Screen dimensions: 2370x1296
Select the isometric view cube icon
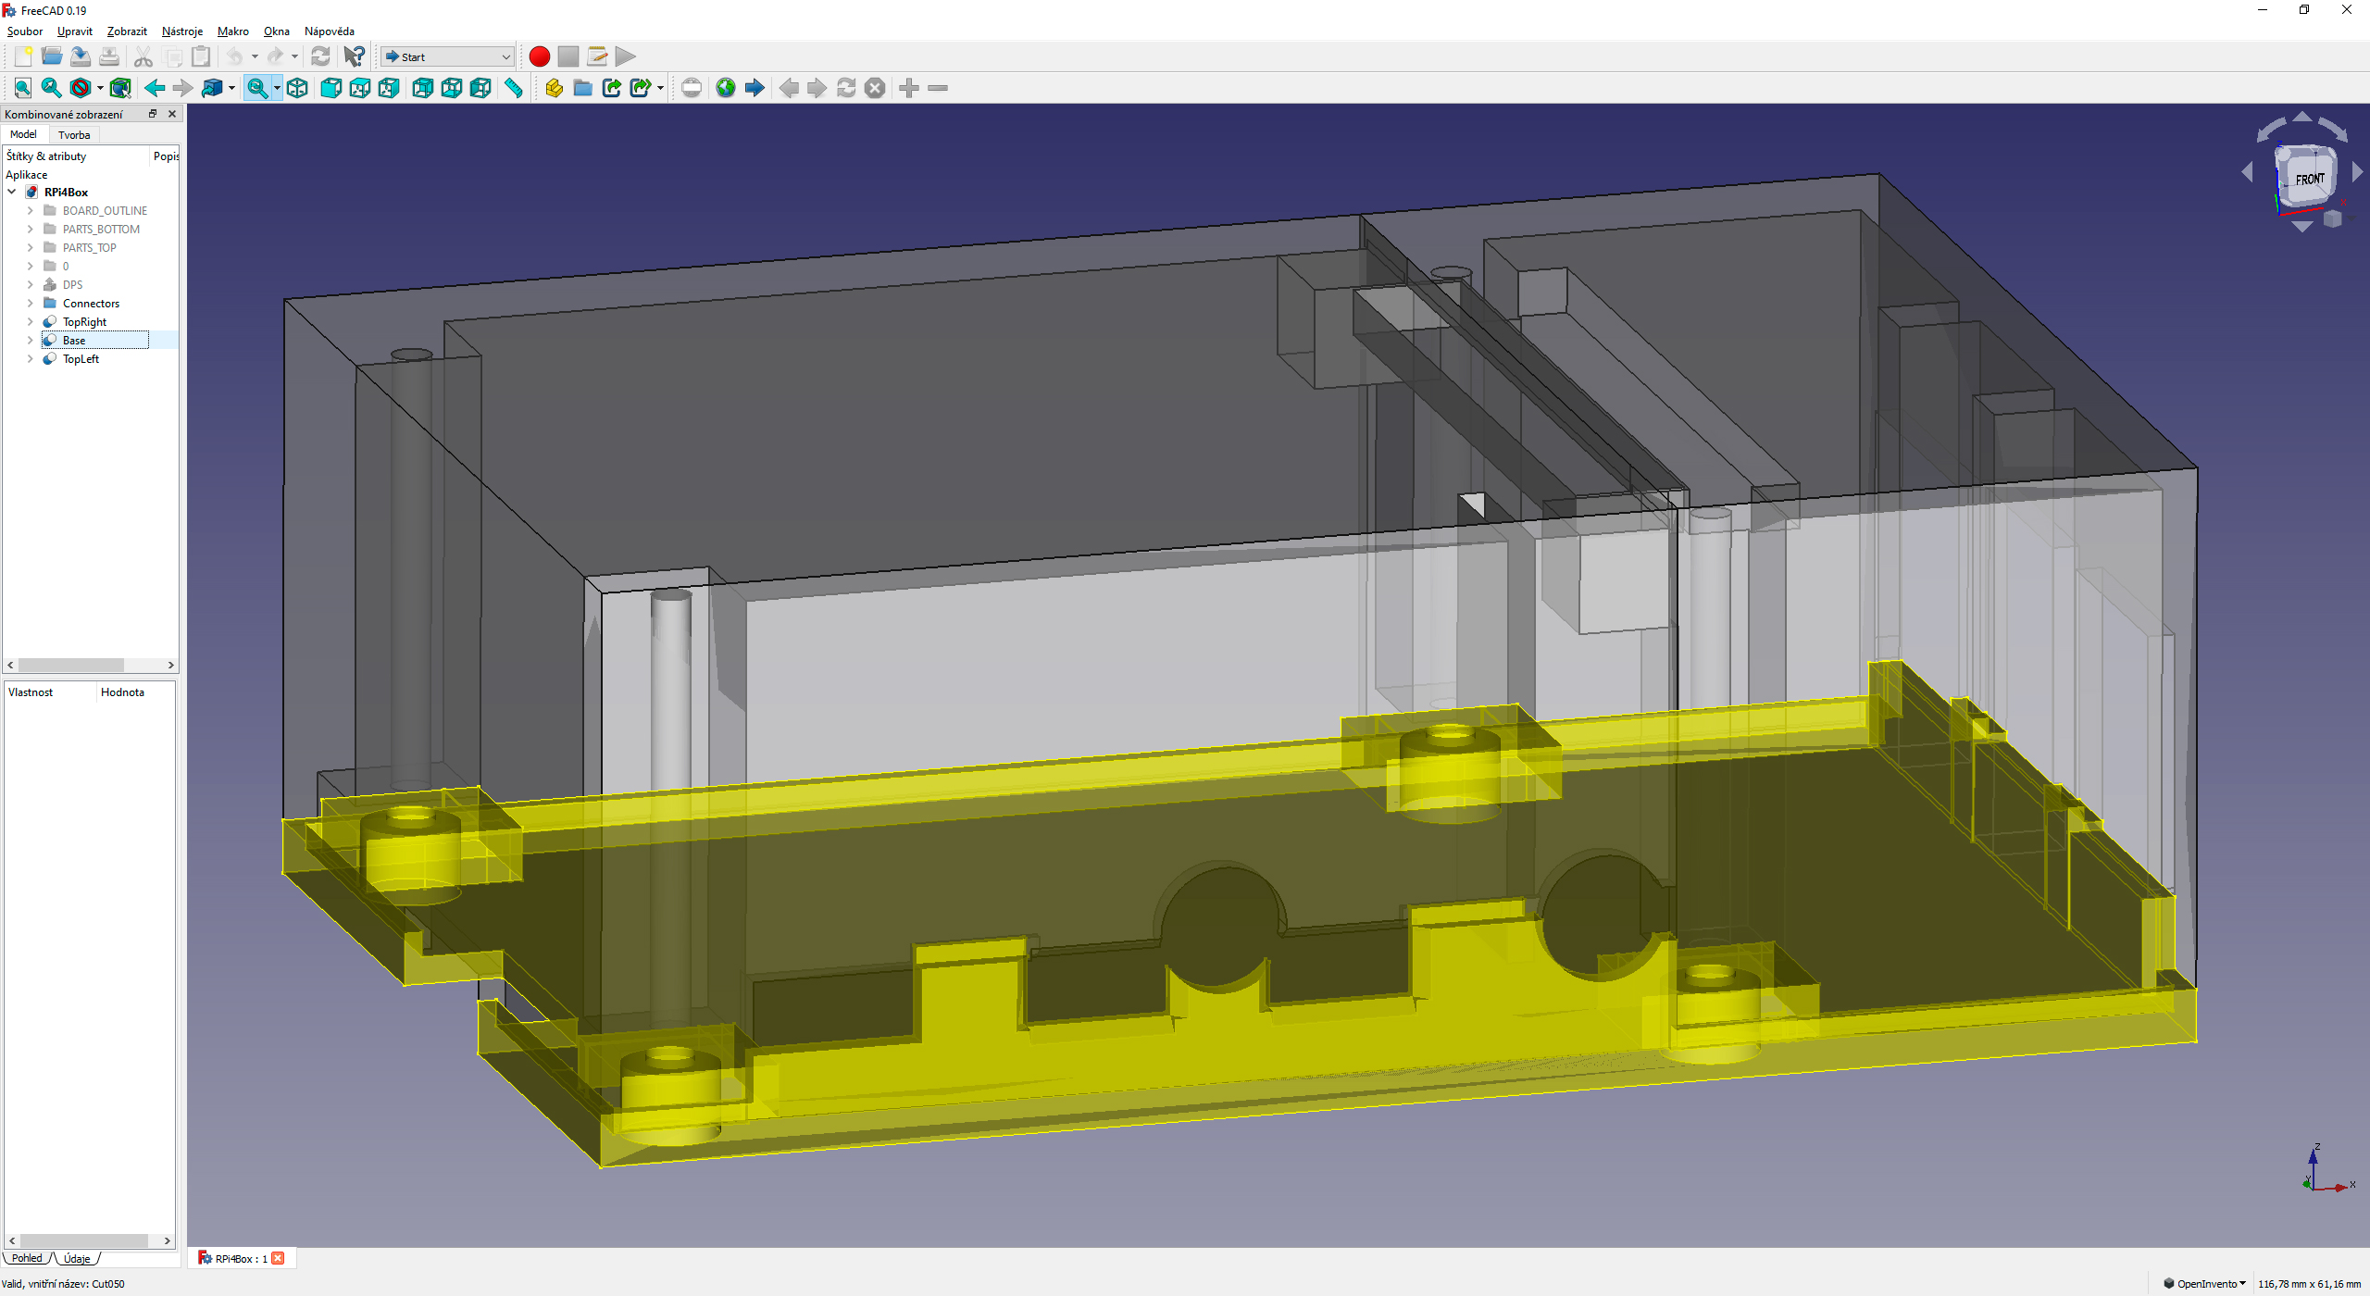click(x=297, y=88)
